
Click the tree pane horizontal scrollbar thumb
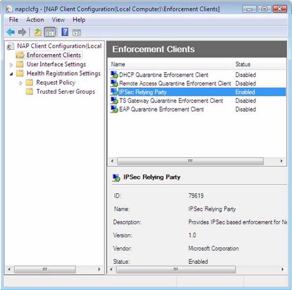click(45, 269)
